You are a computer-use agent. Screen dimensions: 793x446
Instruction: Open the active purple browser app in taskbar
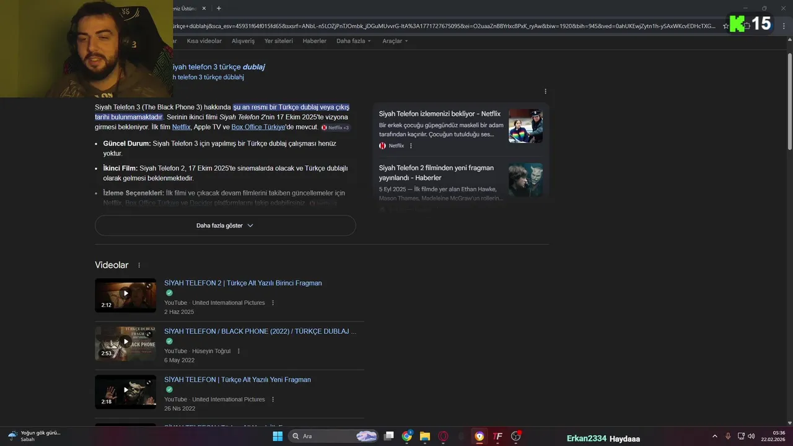coord(480,436)
